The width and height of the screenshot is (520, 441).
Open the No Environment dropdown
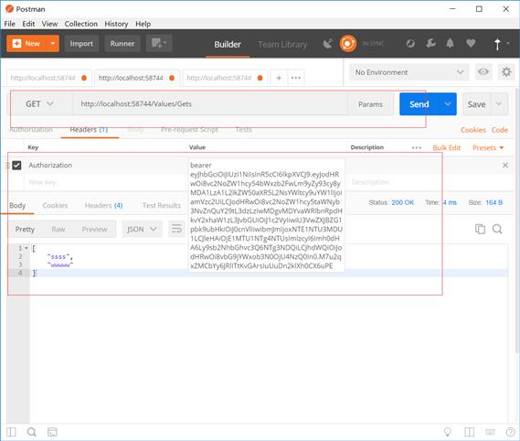click(409, 72)
